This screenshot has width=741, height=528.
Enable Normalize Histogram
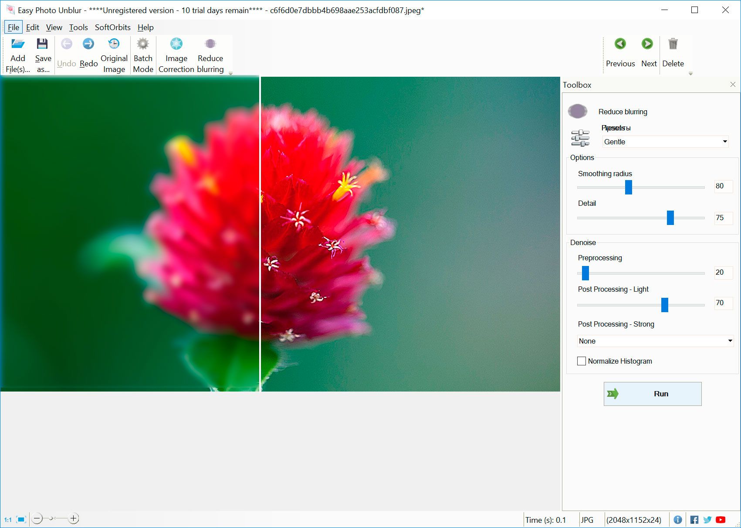click(x=582, y=361)
